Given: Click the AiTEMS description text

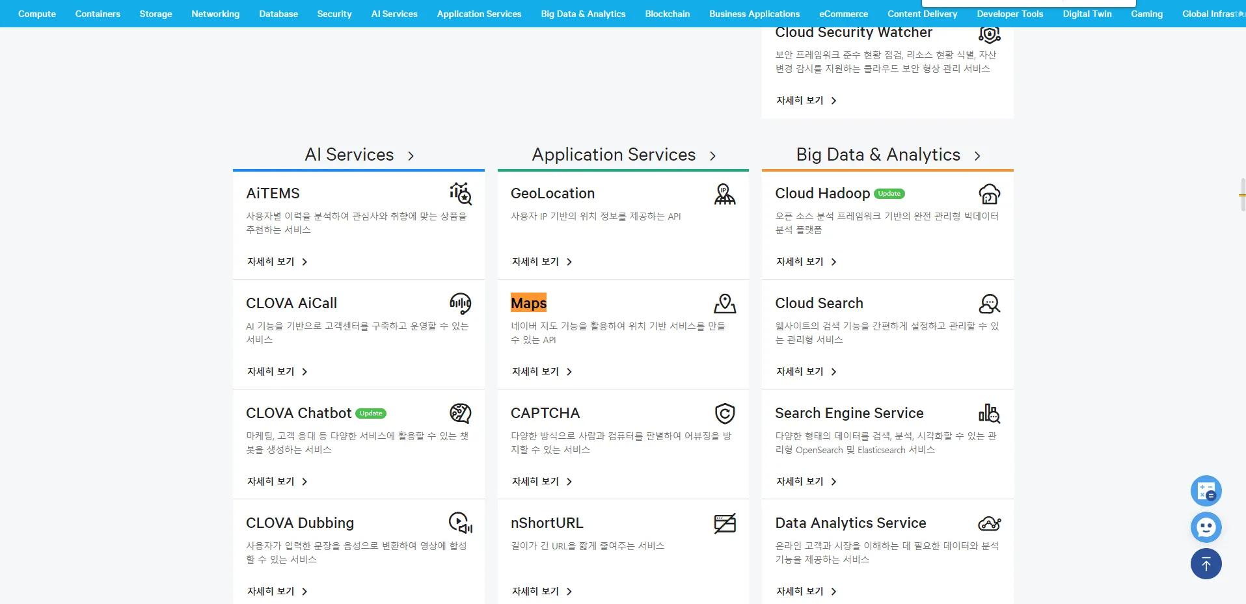Looking at the screenshot, I should (357, 223).
